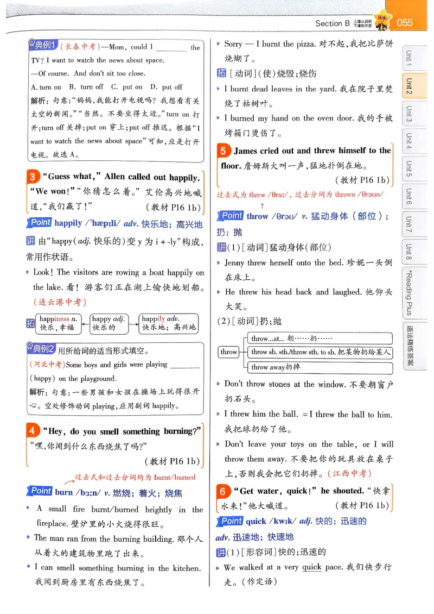Image resolution: width=434 pixels, height=614 pixels.
Task: Click the numbered badge 4 icon
Action: (33, 431)
